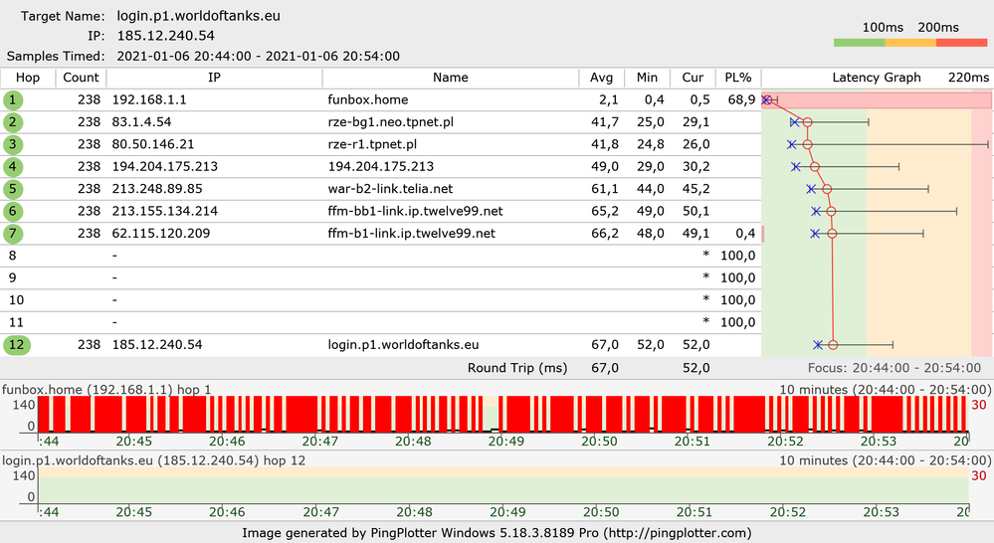Click the green hop 7 circle
Screen dimensions: 994x543
[13, 233]
